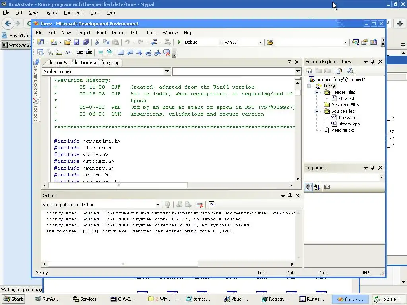Switch to the furry.cpp editor tab
Screen dimensions: 407x305
(110, 62)
